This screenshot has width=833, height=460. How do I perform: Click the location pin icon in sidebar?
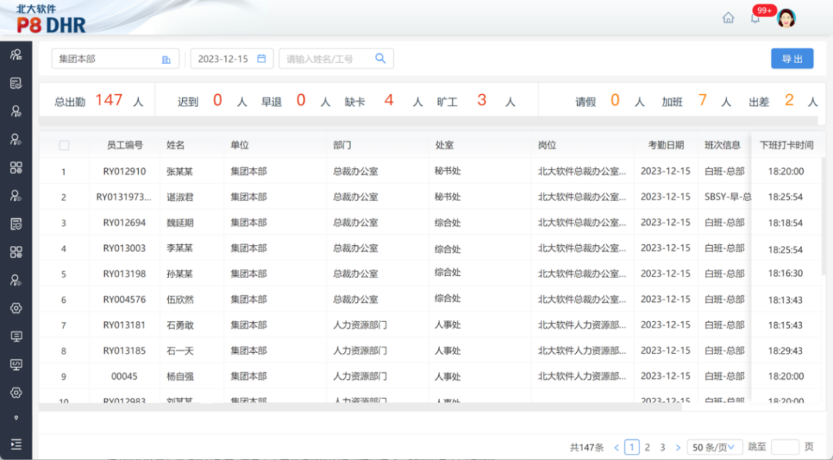pos(15,418)
